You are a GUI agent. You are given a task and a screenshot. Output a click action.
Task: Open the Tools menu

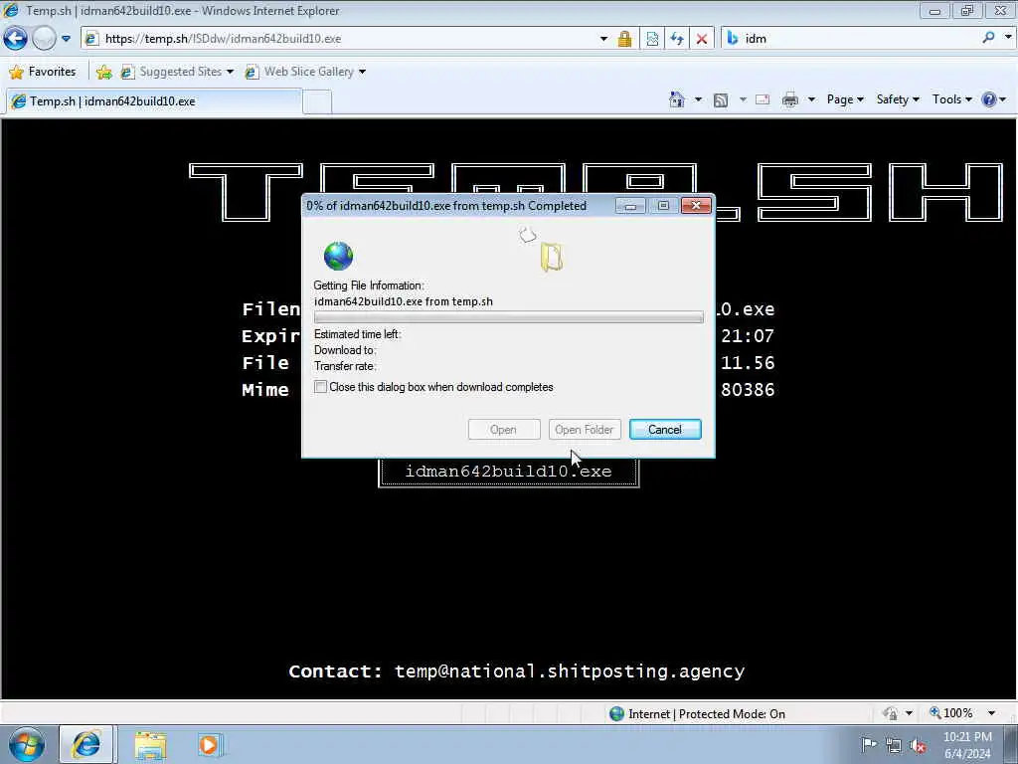coord(951,99)
